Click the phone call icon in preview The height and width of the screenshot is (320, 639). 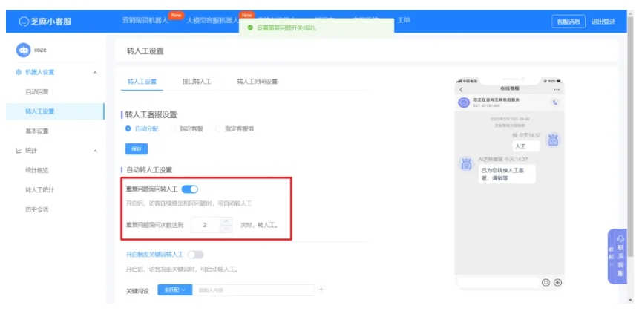(554, 102)
